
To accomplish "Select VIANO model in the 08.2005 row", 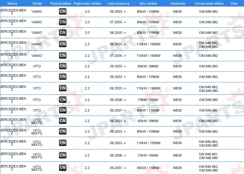I will (x=37, y=33).
